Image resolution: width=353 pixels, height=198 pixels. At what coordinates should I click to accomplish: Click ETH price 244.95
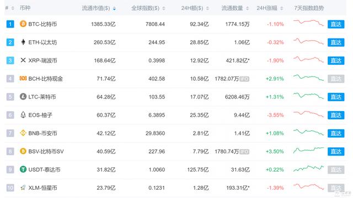157,42
